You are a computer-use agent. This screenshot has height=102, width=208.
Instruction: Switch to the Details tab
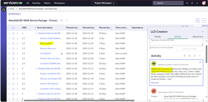pos(157,37)
